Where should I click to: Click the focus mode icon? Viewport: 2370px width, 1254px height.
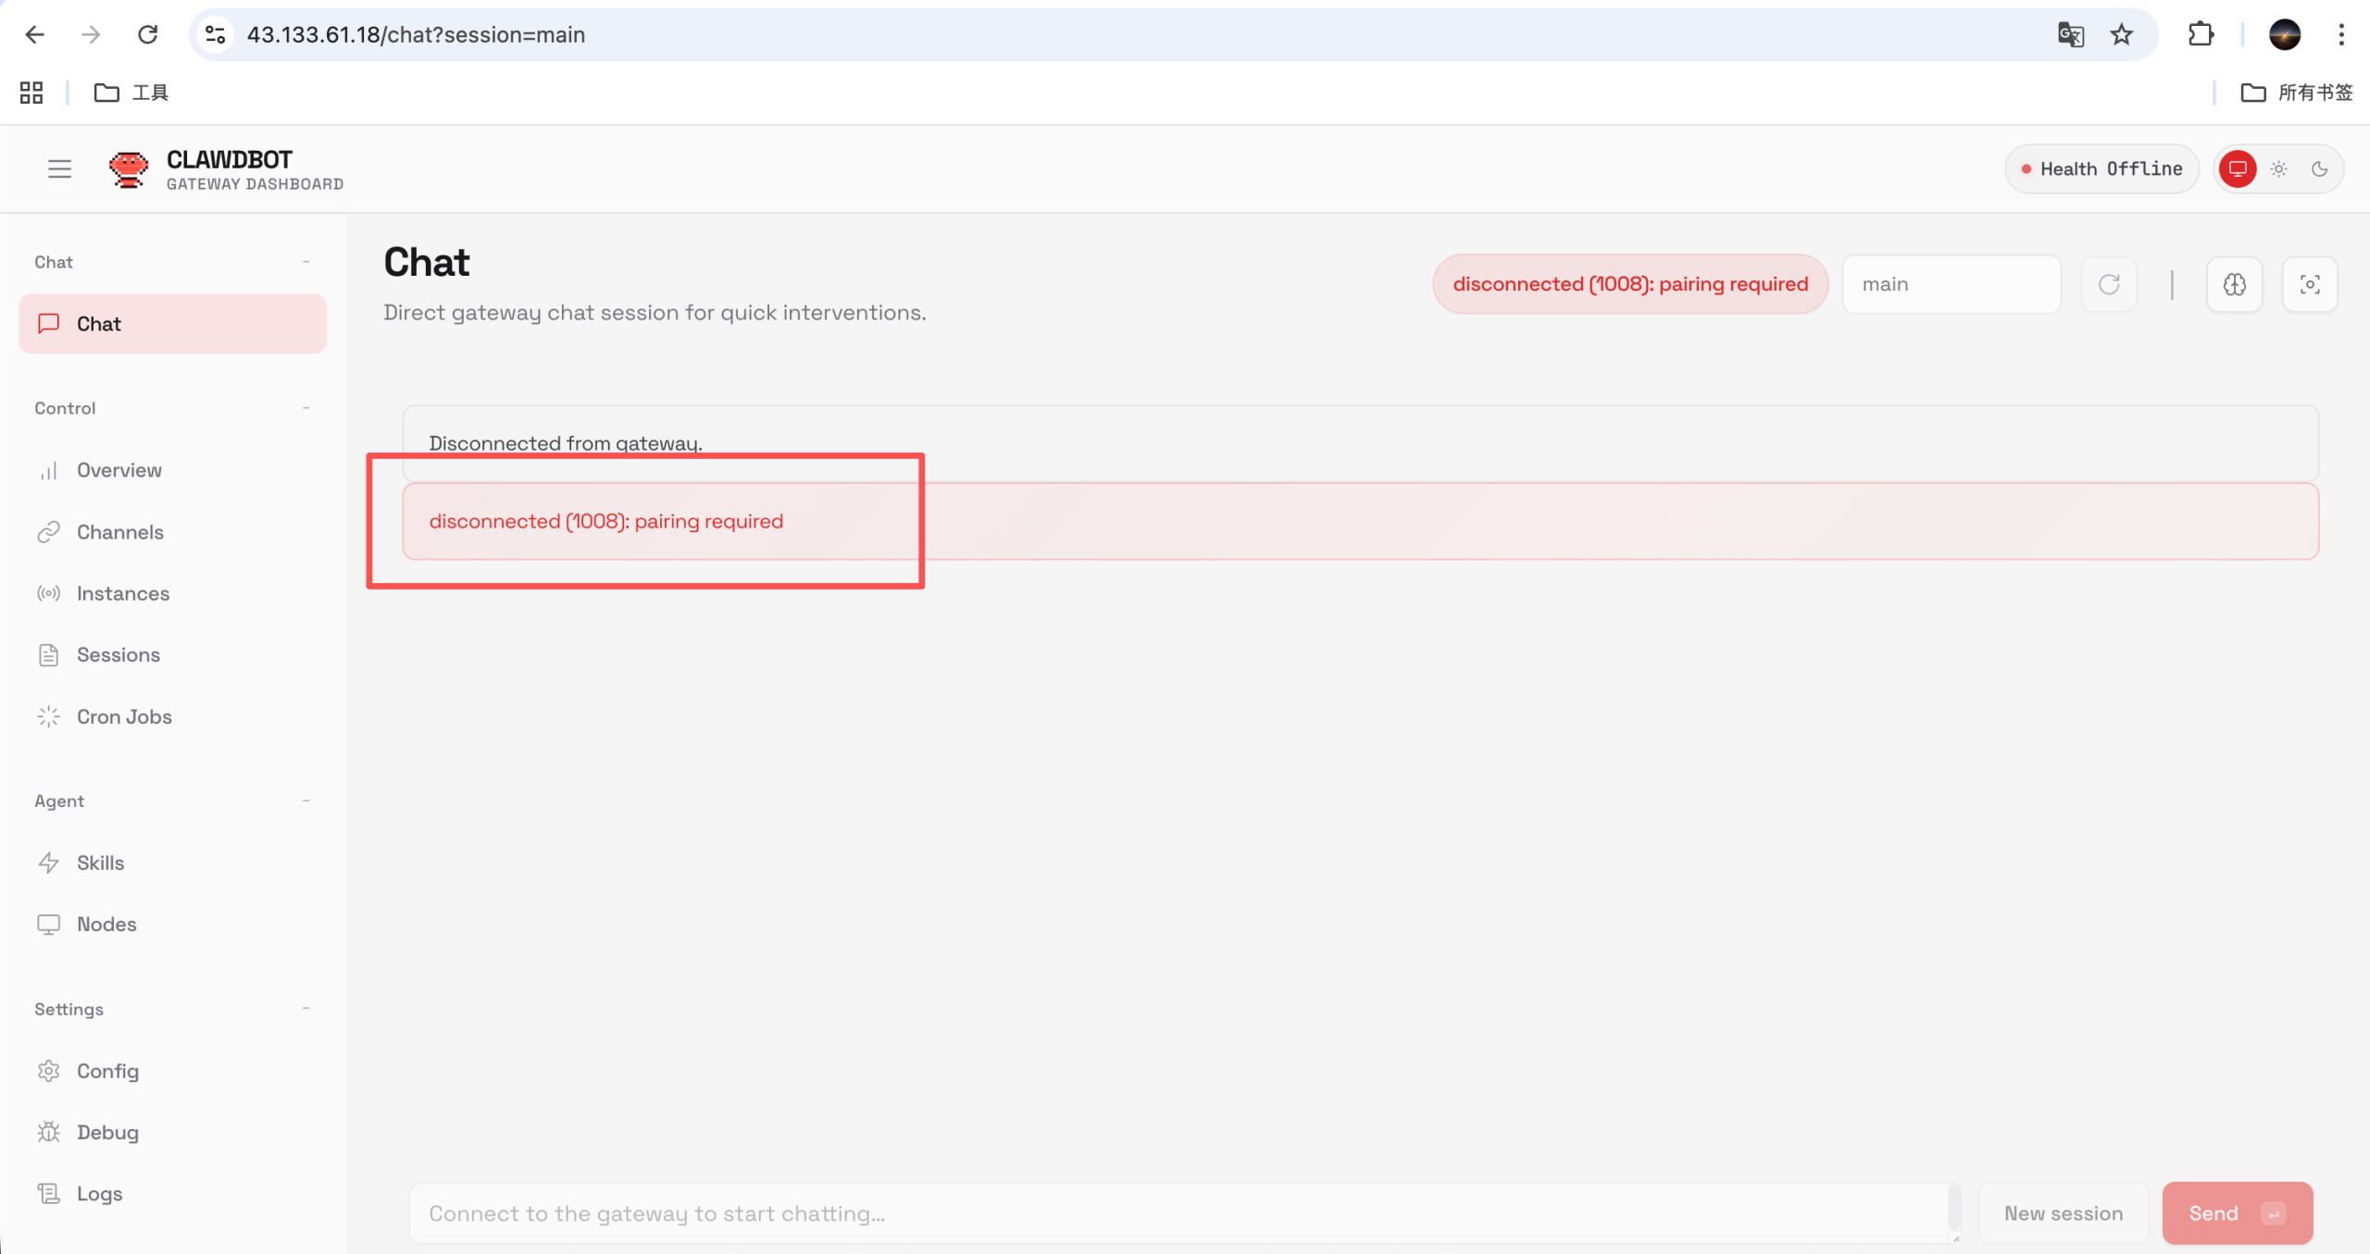[x=2309, y=284]
